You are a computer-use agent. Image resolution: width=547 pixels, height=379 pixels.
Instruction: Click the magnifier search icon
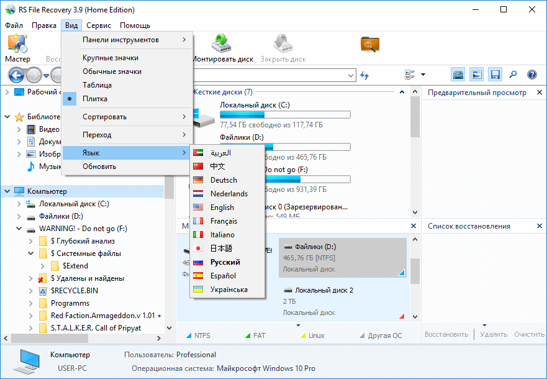coord(513,75)
